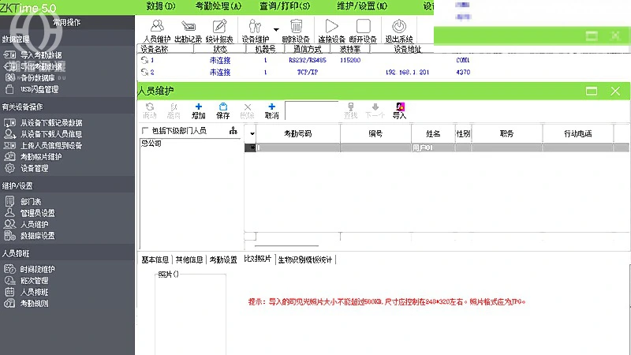Click 下一个 arrow icon

click(375, 111)
